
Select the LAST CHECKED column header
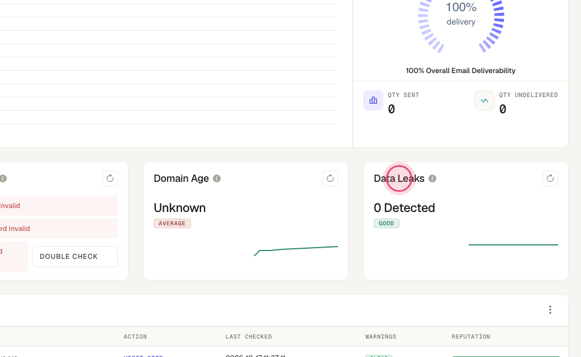point(249,337)
